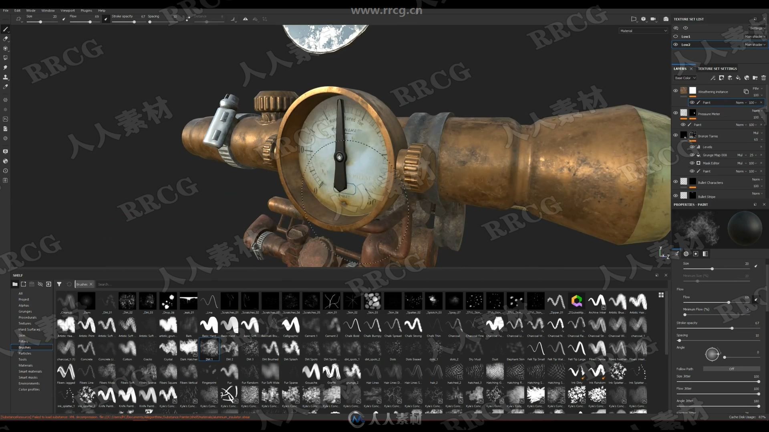The image size is (769, 432).
Task: Hide the Low1 texture set
Action: 676,36
